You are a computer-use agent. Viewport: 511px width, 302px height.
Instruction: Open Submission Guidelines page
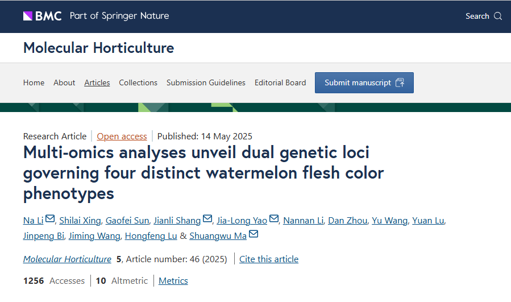206,82
